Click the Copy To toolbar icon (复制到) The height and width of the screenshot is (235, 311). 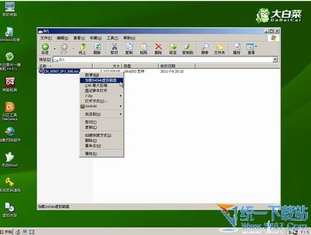[x=188, y=48]
